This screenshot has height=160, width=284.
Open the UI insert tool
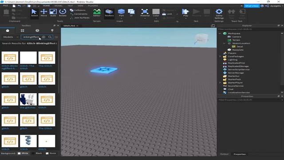[x=131, y=13]
